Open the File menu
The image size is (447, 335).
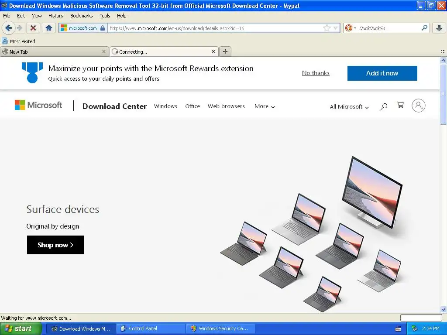tap(7, 16)
